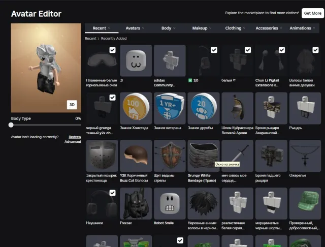The width and height of the screenshot is (325, 247).
Task: Open the Recent tab
Action: pos(102,28)
